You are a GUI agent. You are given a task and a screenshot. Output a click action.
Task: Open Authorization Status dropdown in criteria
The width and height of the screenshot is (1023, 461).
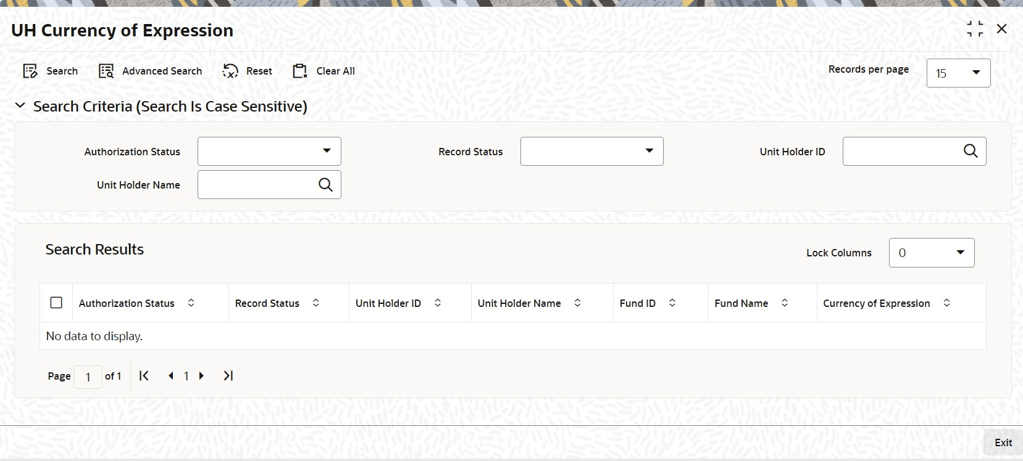click(x=269, y=151)
